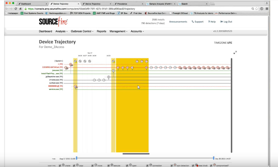Toggle the copy event type checkbox
The height and width of the screenshot is (167, 278).
[x=74, y=166]
